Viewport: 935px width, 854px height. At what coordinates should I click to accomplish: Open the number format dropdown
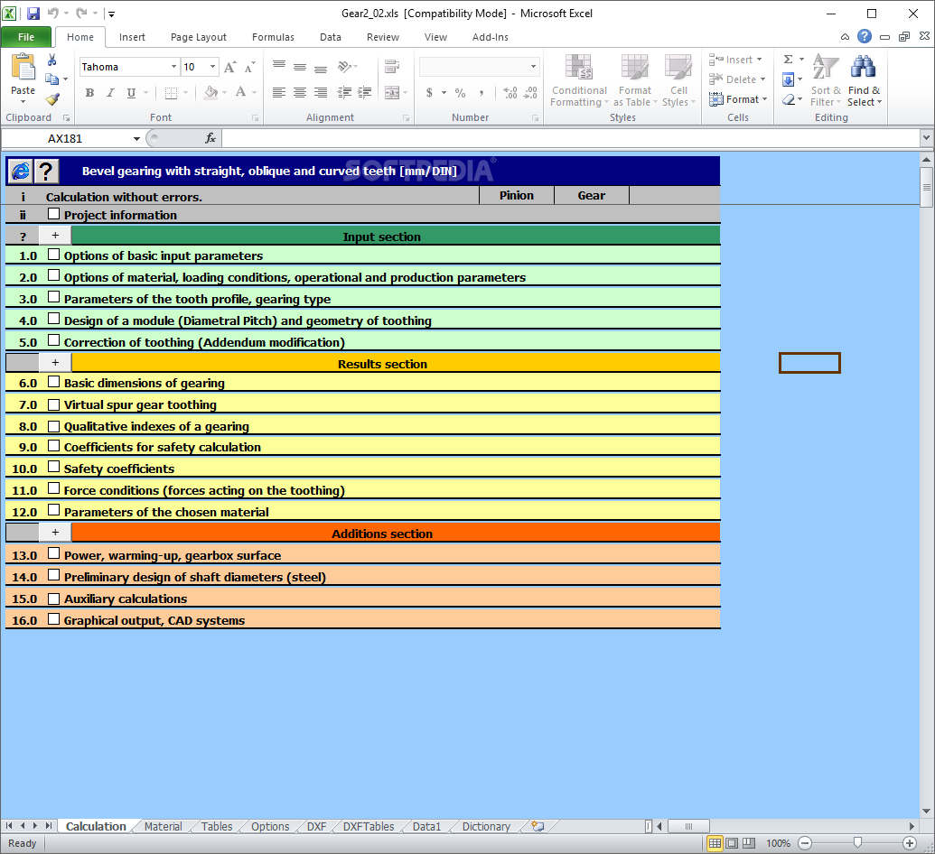click(x=533, y=67)
